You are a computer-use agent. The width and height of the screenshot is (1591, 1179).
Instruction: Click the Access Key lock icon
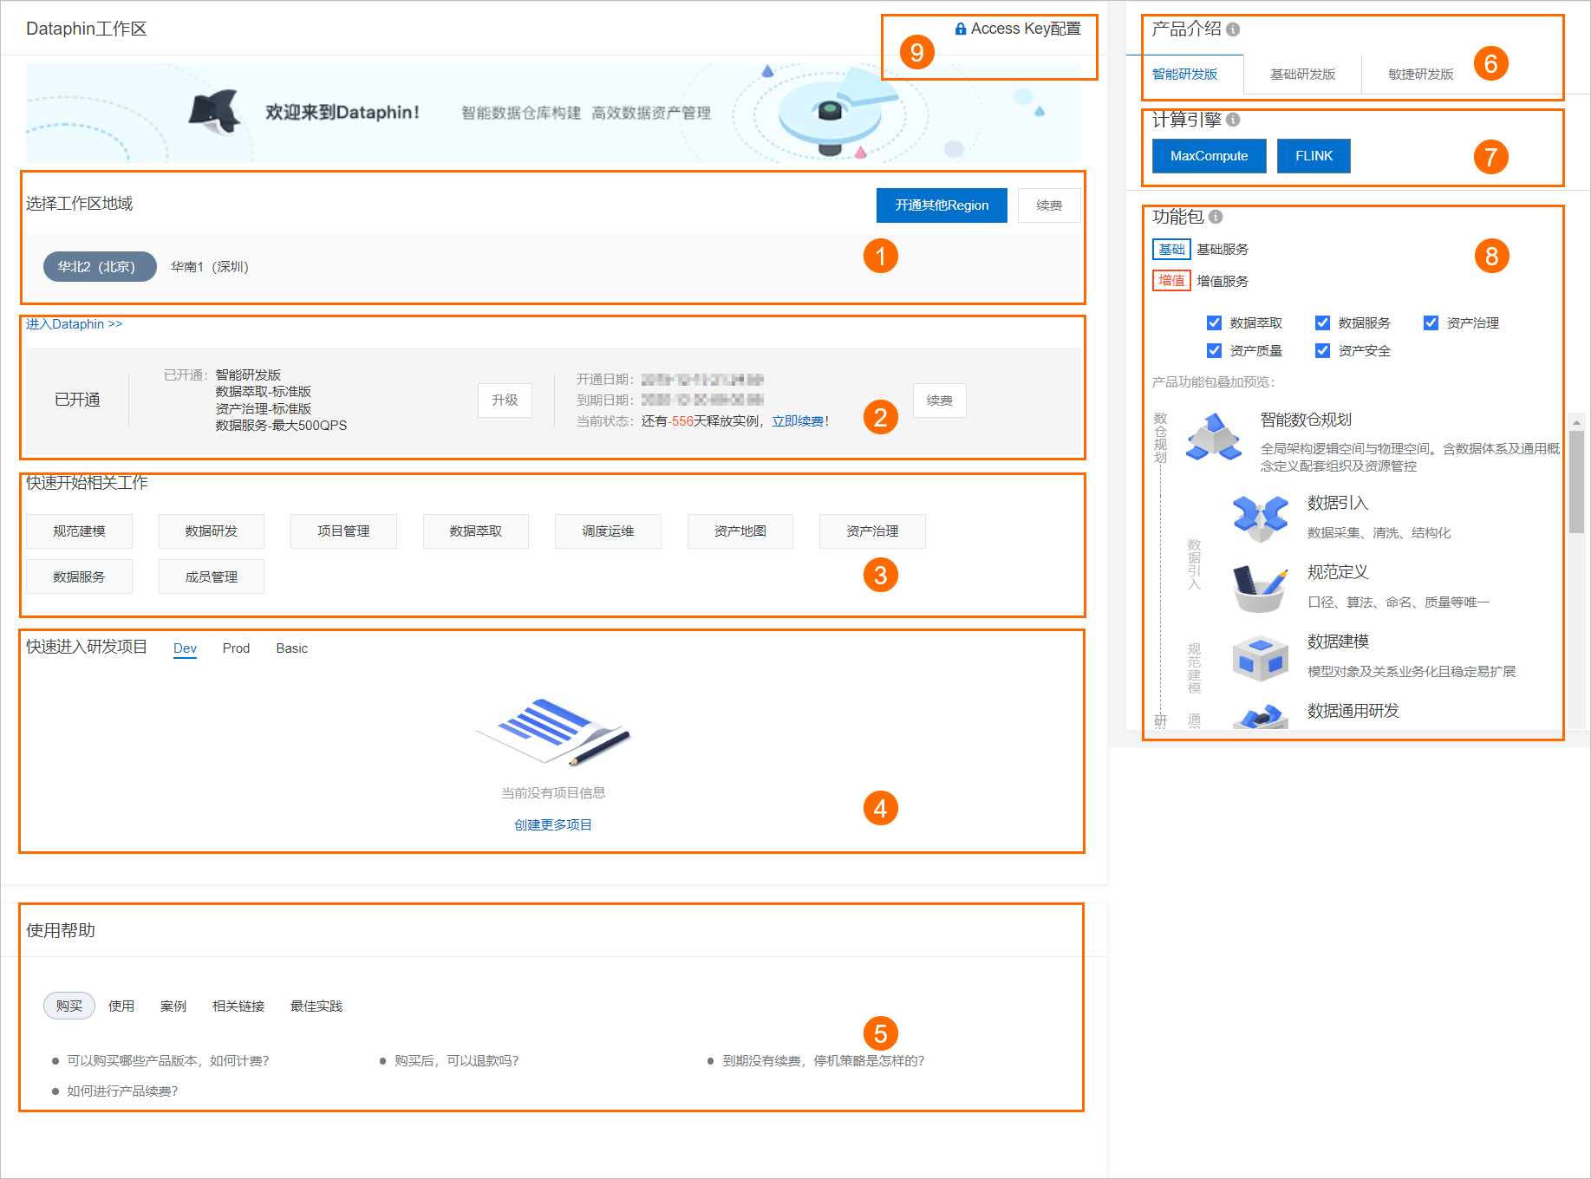pyautogui.click(x=960, y=29)
